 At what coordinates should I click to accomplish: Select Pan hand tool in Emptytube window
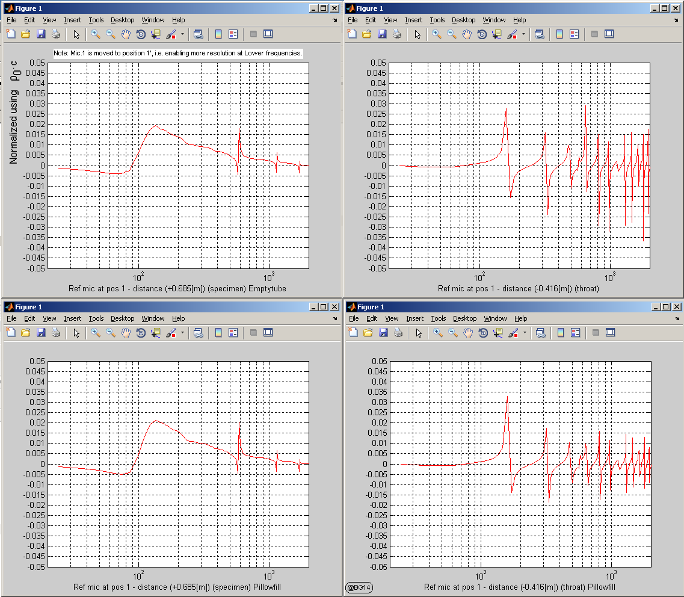(126, 34)
